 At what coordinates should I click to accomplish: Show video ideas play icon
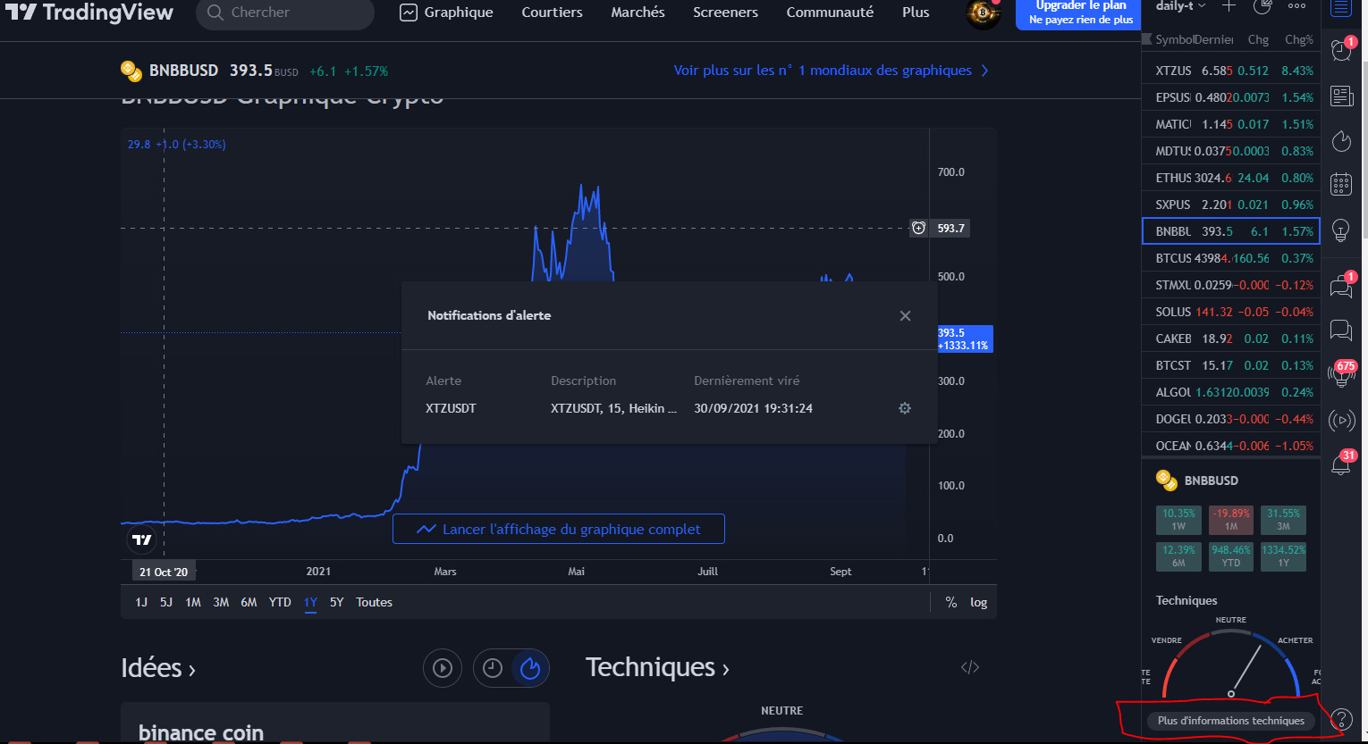coord(443,668)
